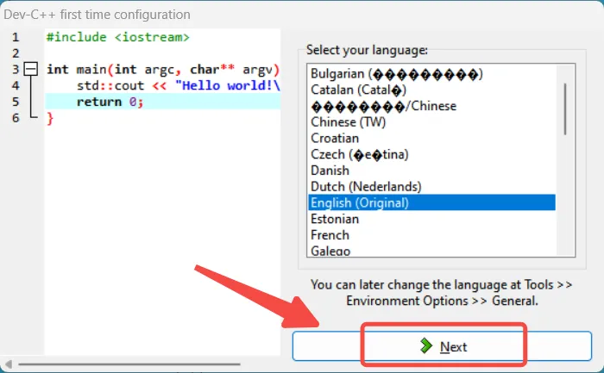Choose Danish in the language list

431,171
